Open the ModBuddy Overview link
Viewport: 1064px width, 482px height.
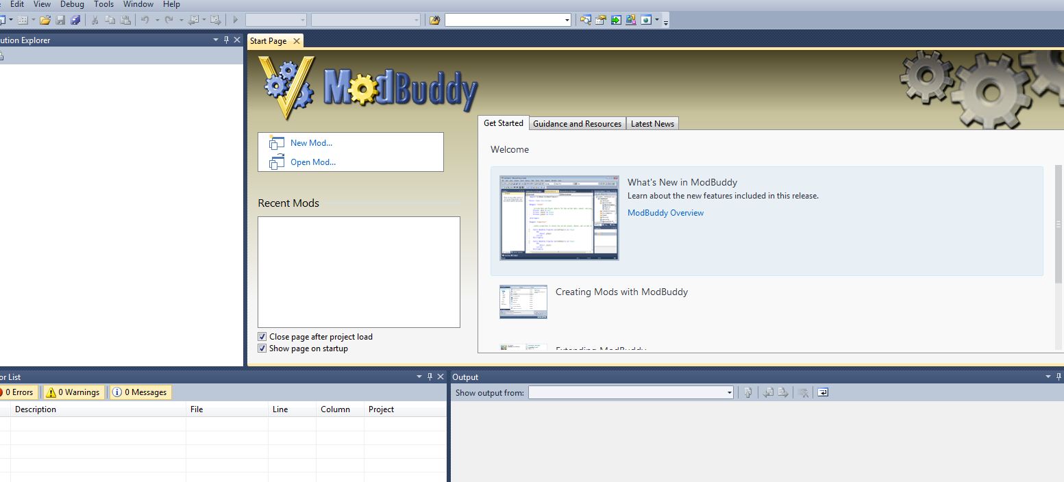665,212
